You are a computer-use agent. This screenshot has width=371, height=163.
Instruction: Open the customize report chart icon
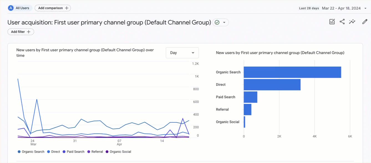pos(332,22)
